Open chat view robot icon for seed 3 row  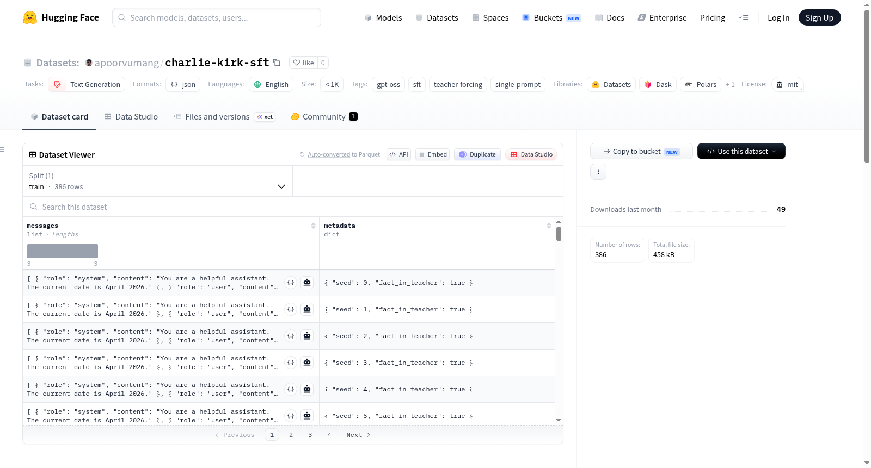(x=307, y=363)
